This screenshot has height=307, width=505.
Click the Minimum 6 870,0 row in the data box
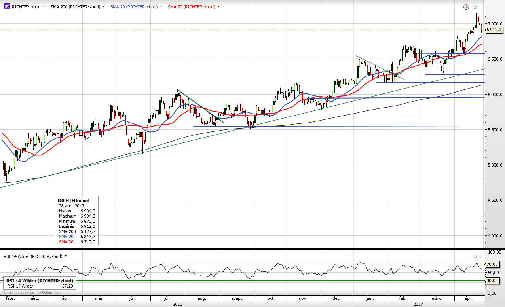click(77, 222)
